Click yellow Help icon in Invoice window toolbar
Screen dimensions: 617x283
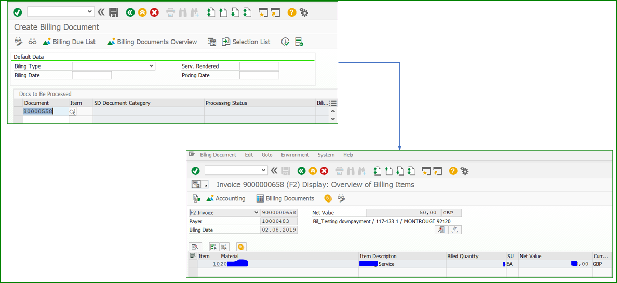[x=453, y=171]
